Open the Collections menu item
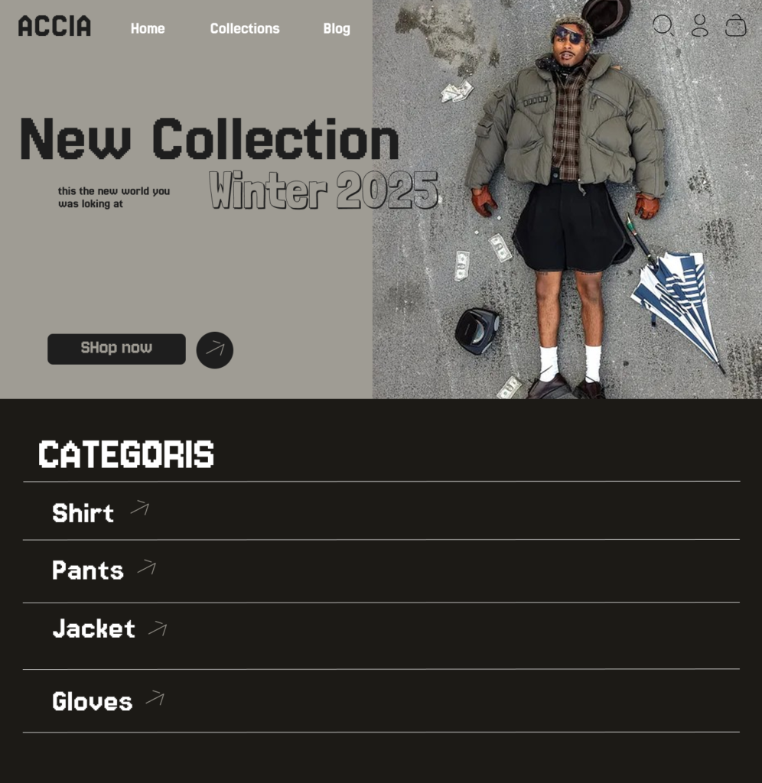762x783 pixels. pyautogui.click(x=245, y=28)
